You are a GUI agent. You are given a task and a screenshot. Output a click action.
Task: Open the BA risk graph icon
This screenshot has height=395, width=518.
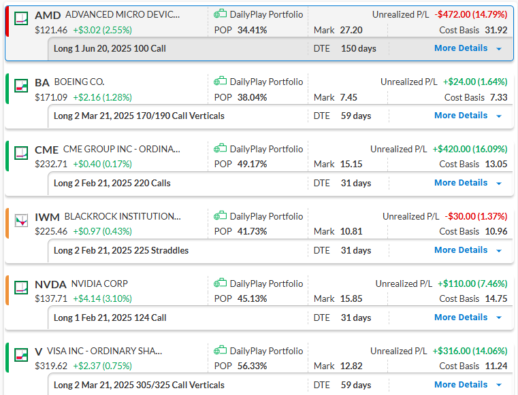[21, 86]
